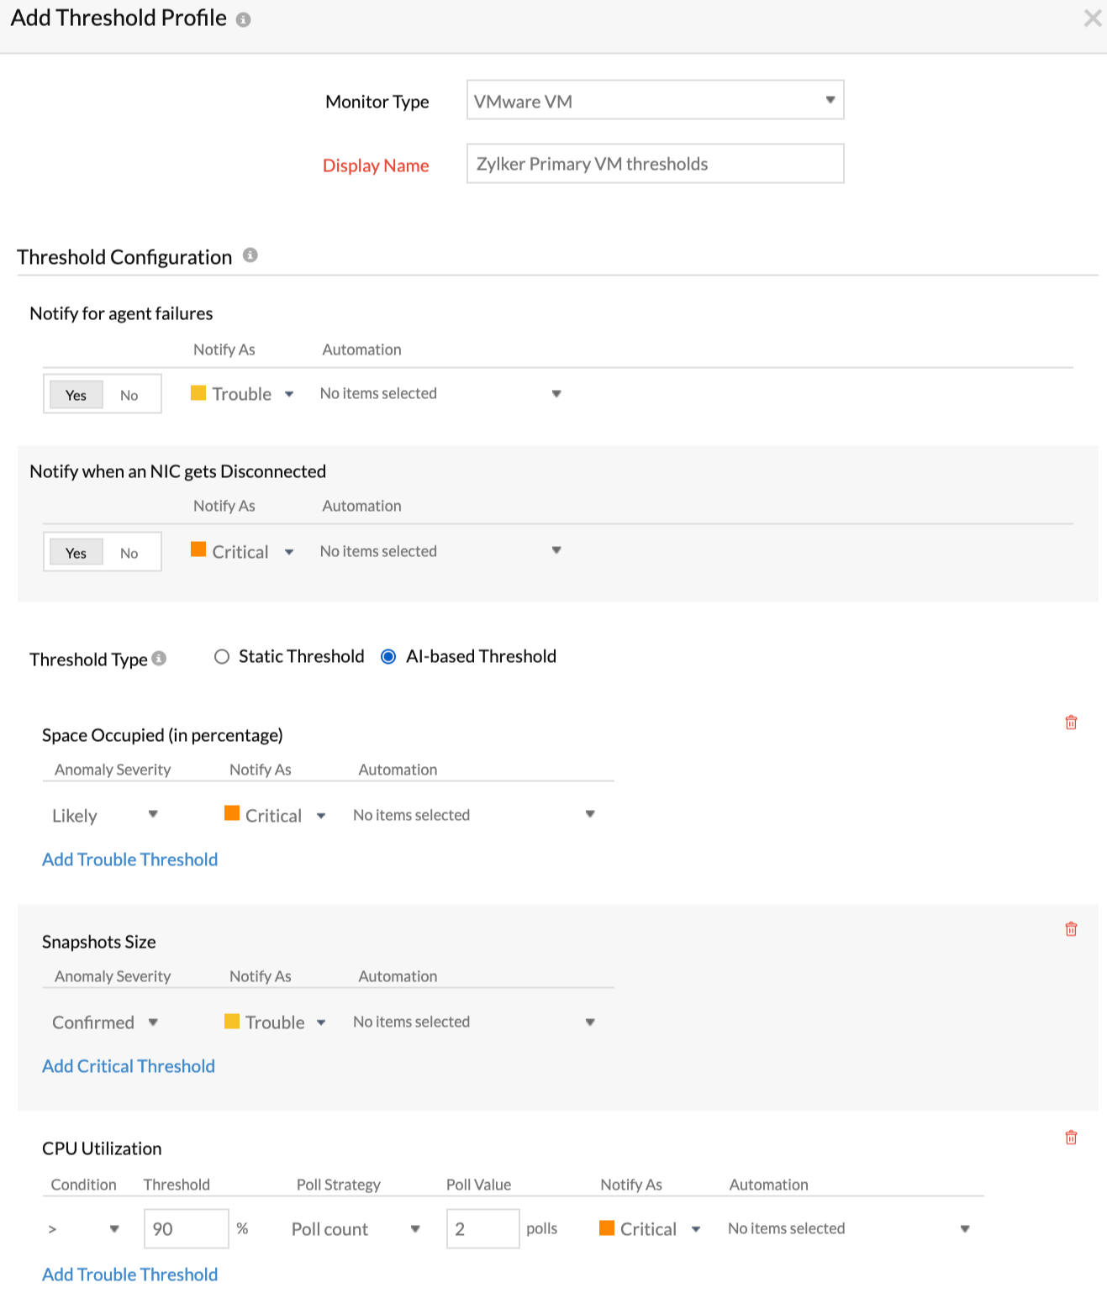Viewport: 1107px width, 1314px height.
Task: Click Add Trouble Threshold under Space Occupied
Action: pos(129,859)
